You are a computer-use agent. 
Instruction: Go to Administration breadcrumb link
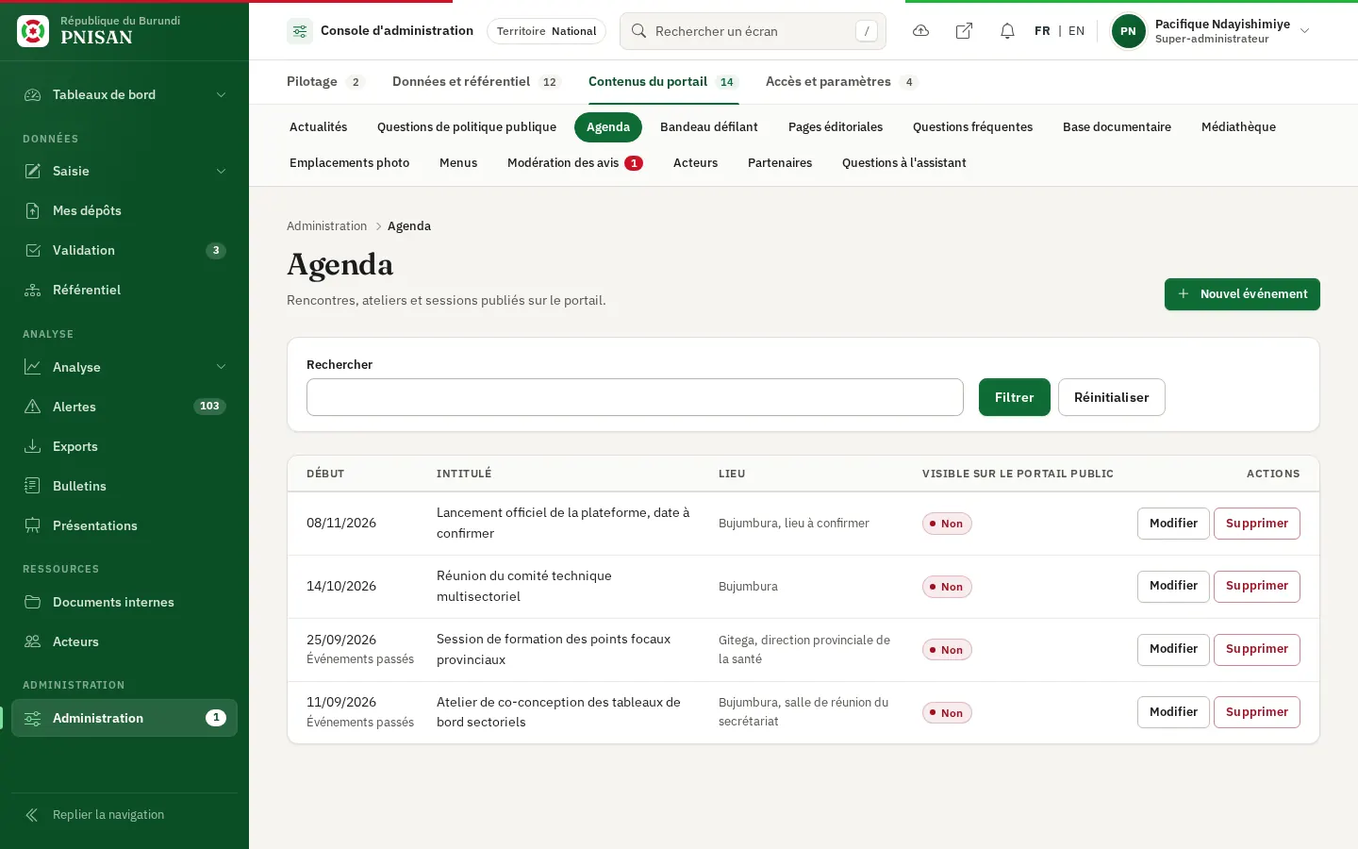pos(326,226)
